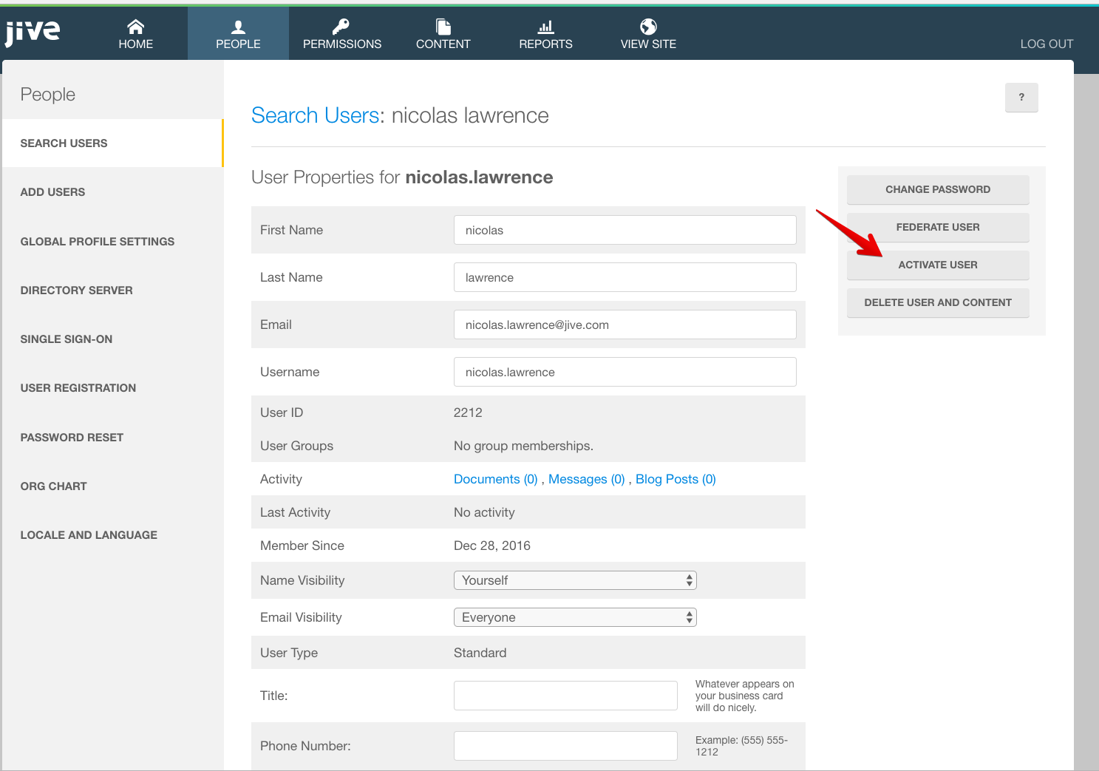Click the Email input field
Image resolution: width=1099 pixels, height=771 pixels.
[x=625, y=325]
